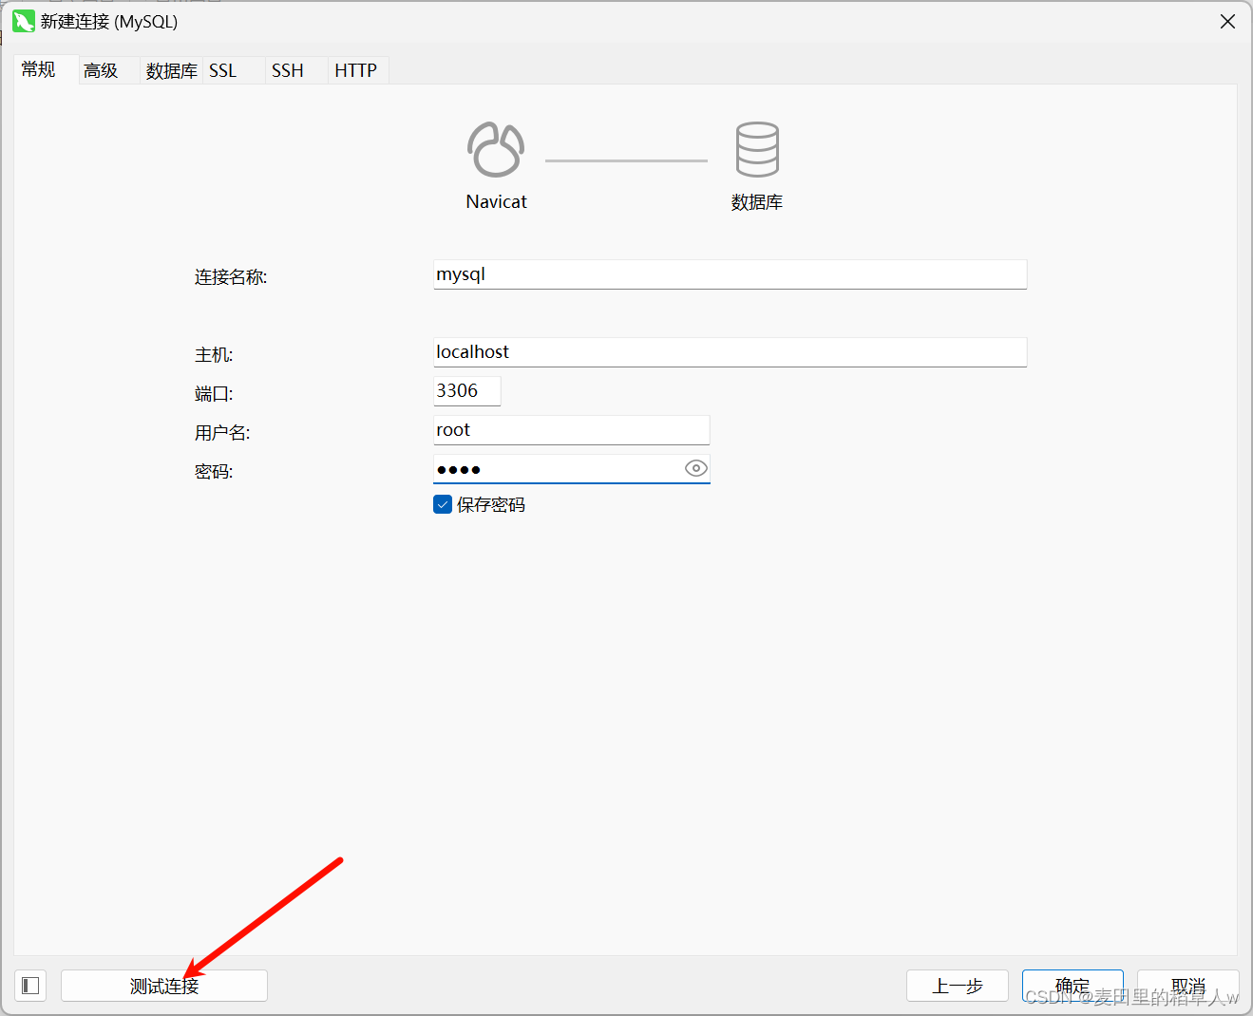Click the 上一步 button

click(958, 986)
